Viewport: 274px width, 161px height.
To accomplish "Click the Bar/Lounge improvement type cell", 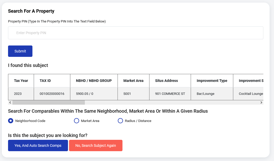I will (205, 94).
